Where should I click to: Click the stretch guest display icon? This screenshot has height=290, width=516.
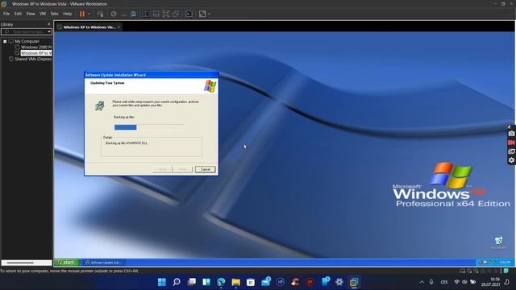click(202, 14)
